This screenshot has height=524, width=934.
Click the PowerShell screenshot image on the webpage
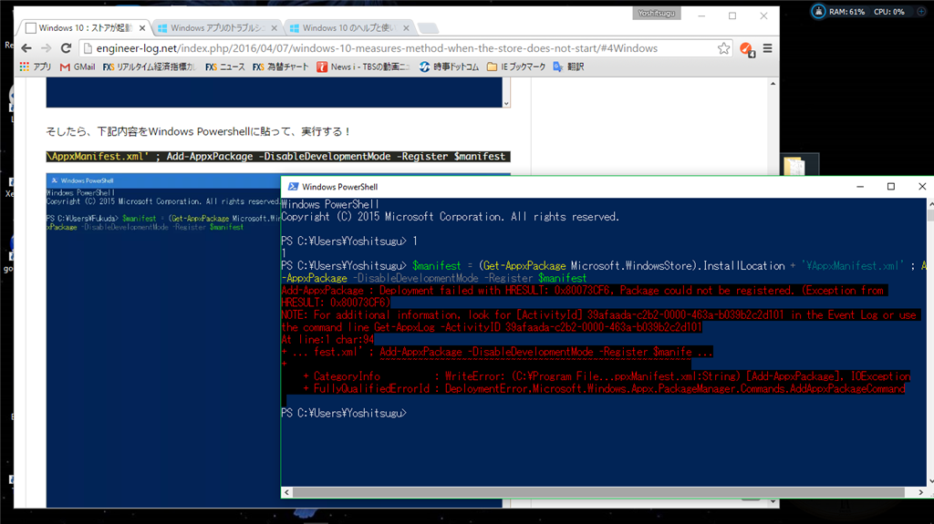point(163,339)
